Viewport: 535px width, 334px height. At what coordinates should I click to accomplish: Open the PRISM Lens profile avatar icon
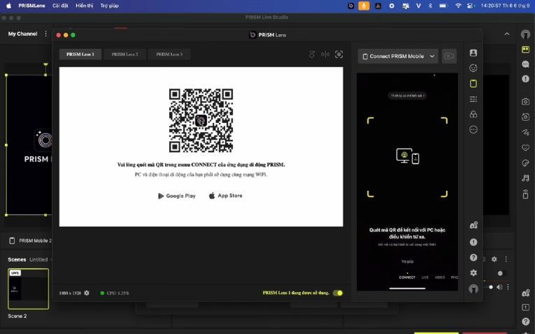(473, 289)
